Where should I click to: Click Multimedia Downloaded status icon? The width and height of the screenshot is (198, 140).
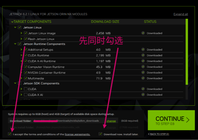pos(143,78)
